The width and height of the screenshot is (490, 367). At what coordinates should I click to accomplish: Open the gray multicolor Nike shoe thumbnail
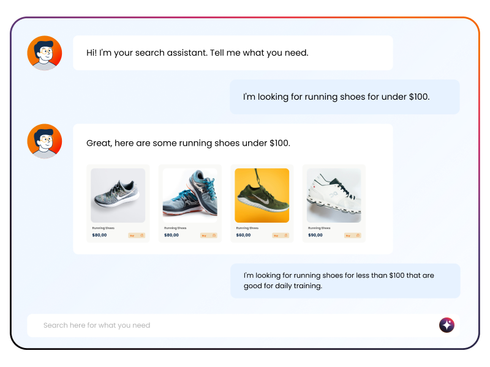tap(118, 195)
